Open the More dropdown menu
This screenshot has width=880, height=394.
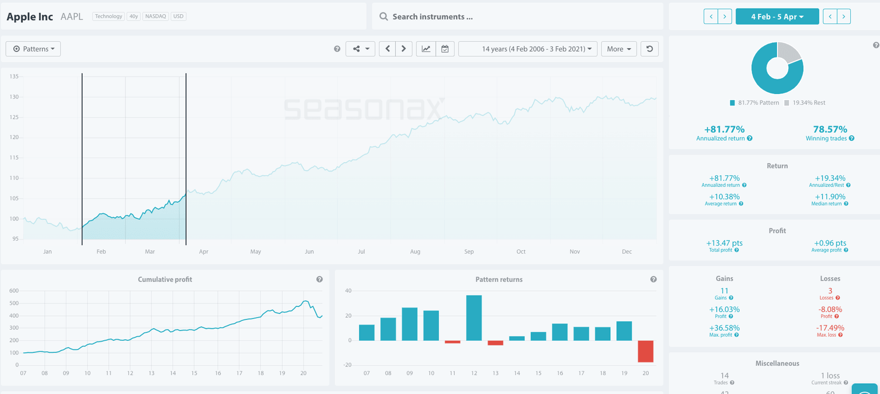coord(619,49)
